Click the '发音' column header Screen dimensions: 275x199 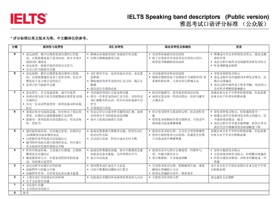click(239, 47)
